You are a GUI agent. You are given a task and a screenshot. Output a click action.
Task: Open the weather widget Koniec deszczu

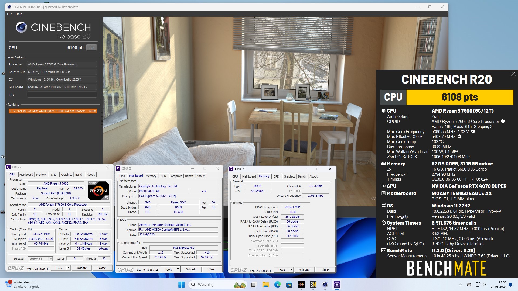tap(22, 285)
